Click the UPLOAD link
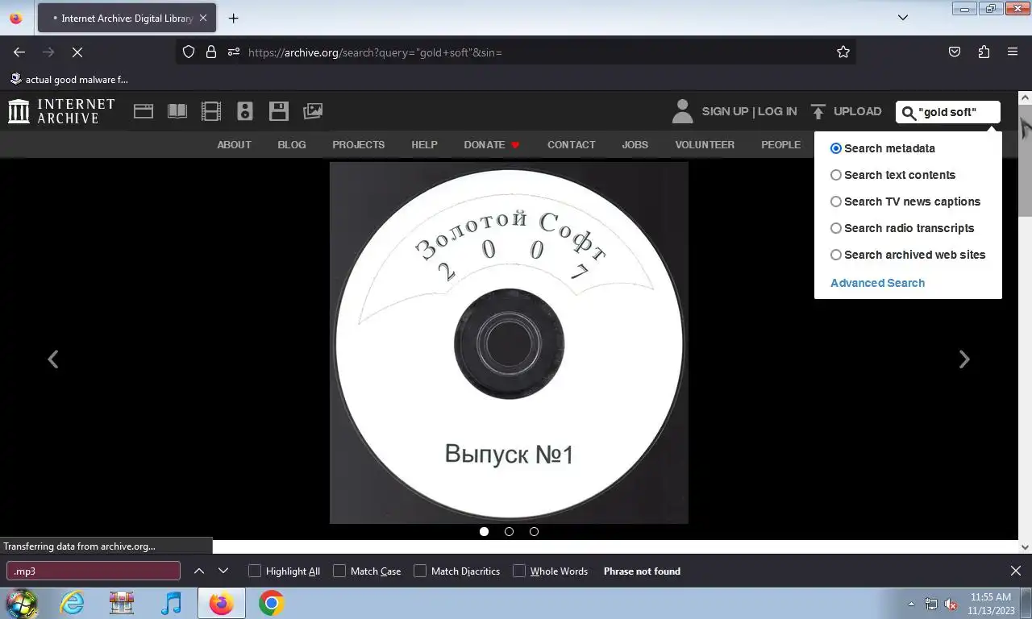 pyautogui.click(x=857, y=111)
